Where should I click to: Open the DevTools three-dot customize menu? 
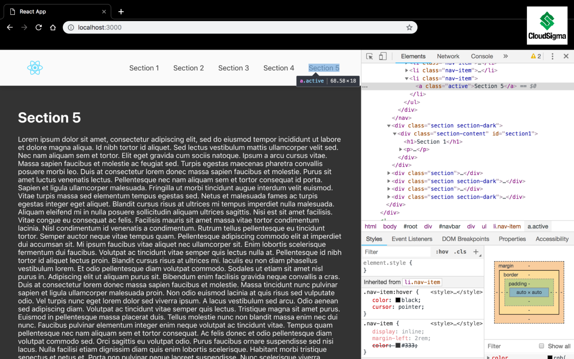pos(552,56)
